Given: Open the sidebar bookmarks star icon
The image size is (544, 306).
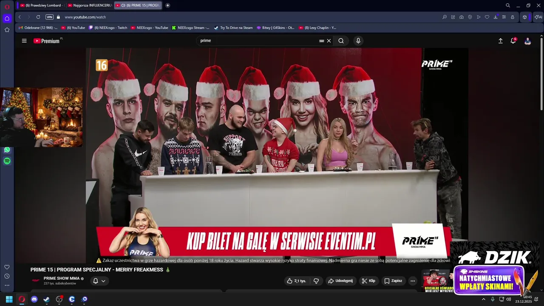Looking at the screenshot, I should point(7,30).
